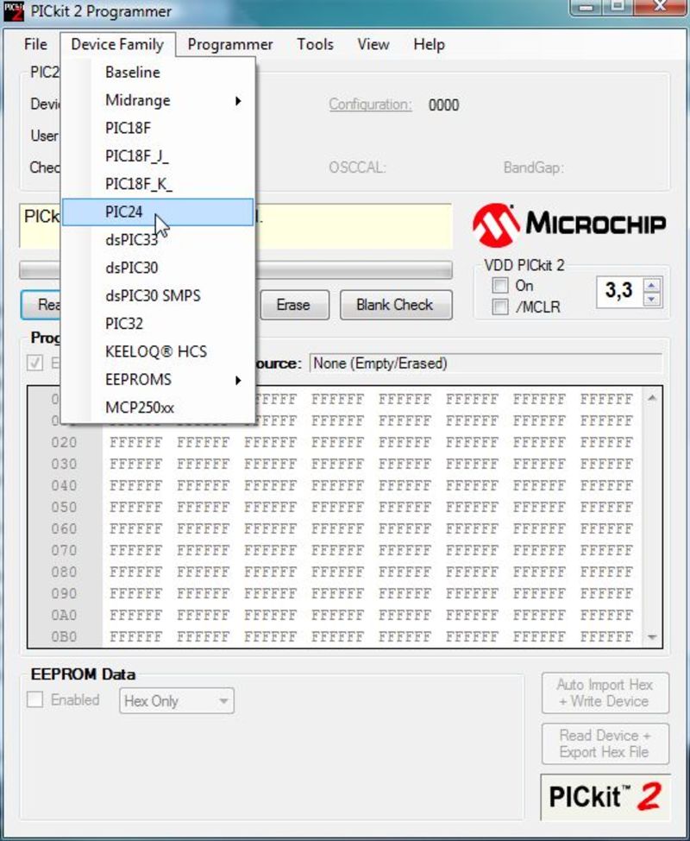Click the Blank Check button
Screen dimensions: 690x841
point(394,305)
